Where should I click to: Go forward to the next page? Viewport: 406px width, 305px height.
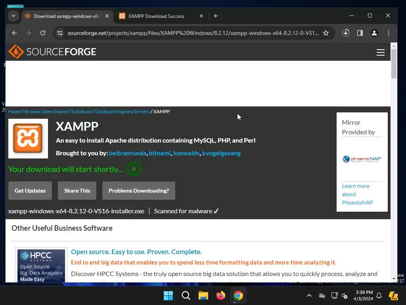[29, 33]
